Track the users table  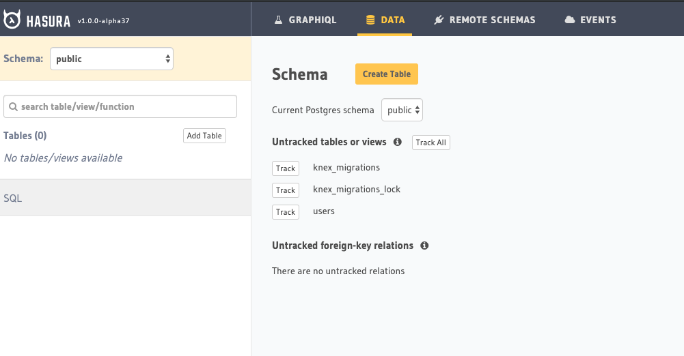pyautogui.click(x=286, y=212)
